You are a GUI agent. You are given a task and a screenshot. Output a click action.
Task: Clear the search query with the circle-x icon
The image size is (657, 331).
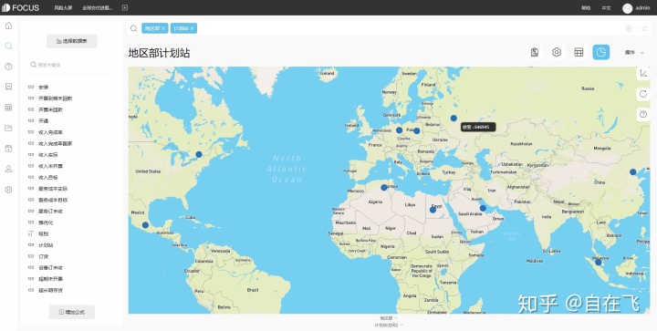coord(629,28)
